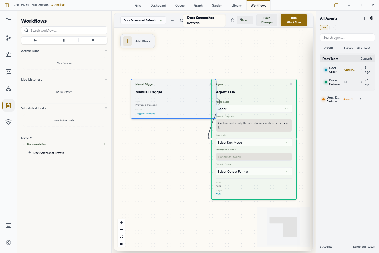Click the copy workflow icon
This screenshot has width=379, height=253.
tap(233, 20)
